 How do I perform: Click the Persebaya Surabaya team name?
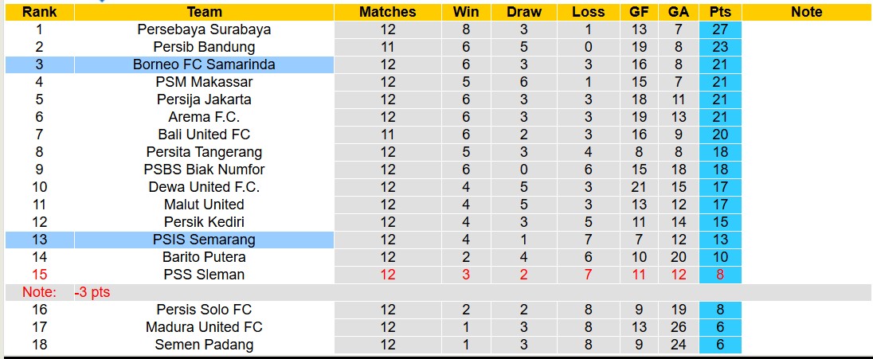pyautogui.click(x=204, y=29)
